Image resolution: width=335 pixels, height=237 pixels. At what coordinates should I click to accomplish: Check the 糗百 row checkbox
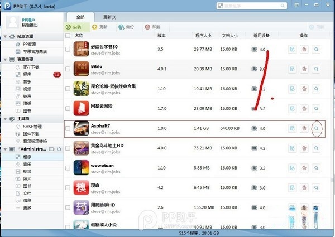point(68,188)
